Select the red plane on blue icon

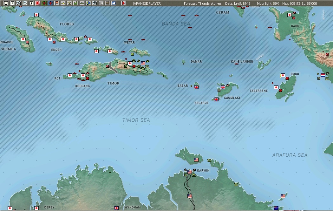pos(50,3)
